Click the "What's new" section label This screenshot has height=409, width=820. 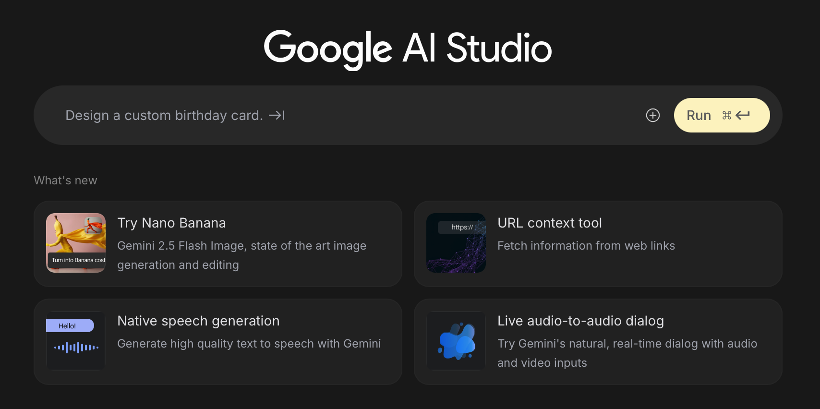coord(65,180)
